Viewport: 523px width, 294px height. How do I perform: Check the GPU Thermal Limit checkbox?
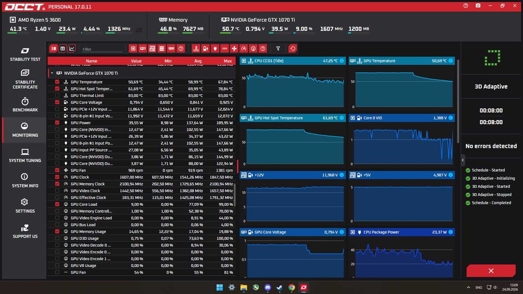[57, 96]
